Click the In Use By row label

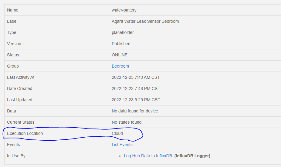tap(16, 156)
